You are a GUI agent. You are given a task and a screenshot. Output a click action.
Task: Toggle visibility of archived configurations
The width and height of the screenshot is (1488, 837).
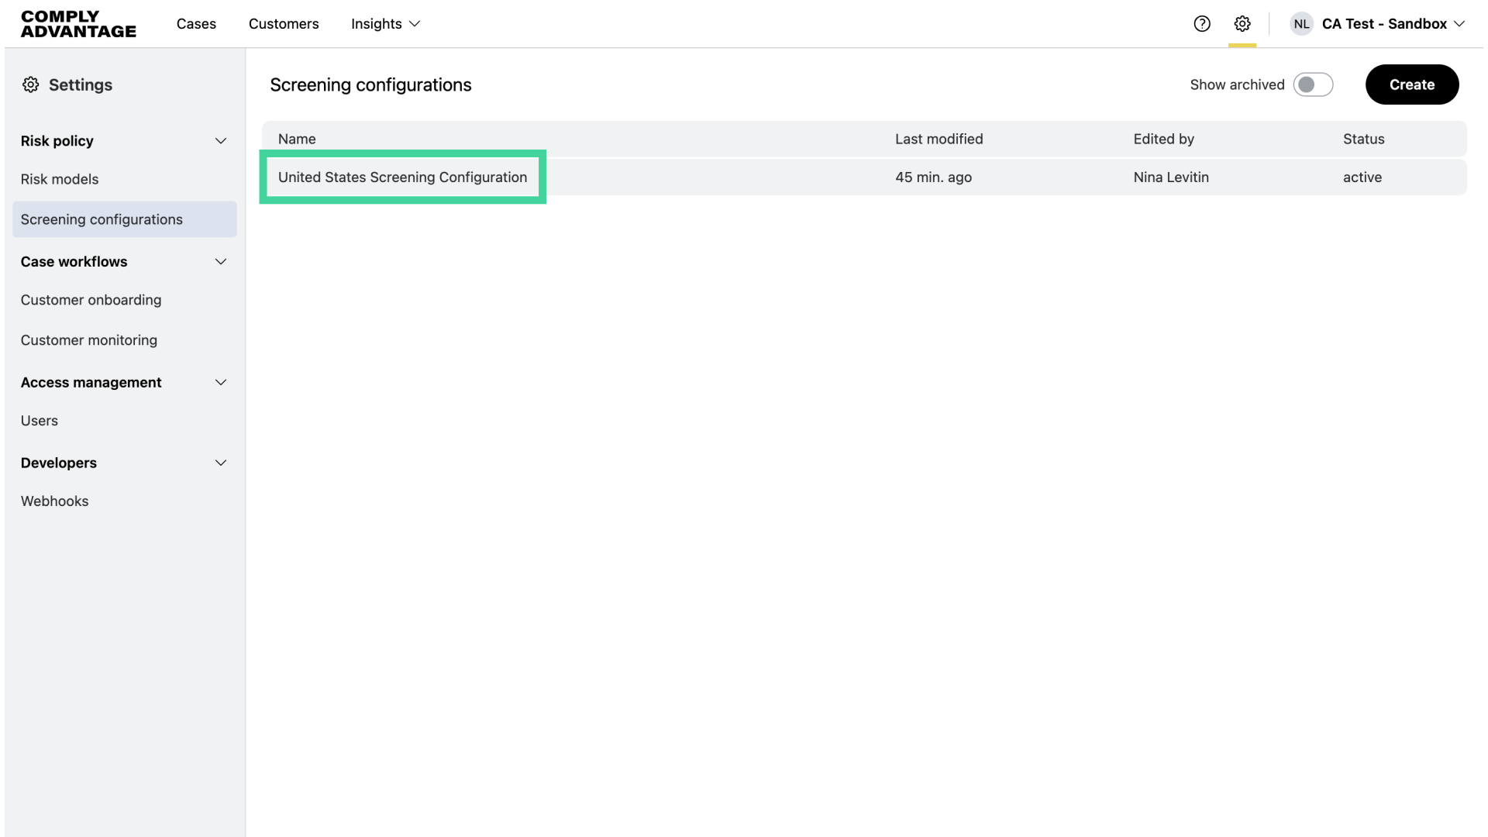point(1313,84)
